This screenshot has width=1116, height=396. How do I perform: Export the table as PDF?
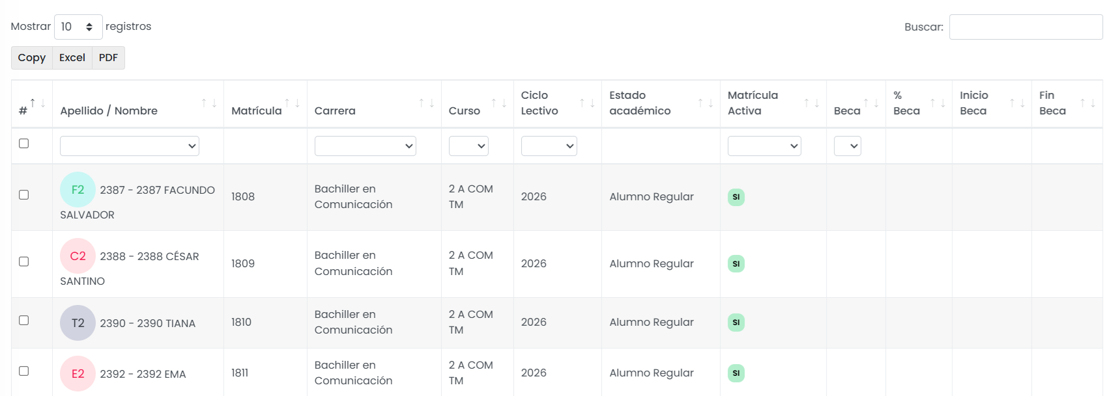[108, 58]
